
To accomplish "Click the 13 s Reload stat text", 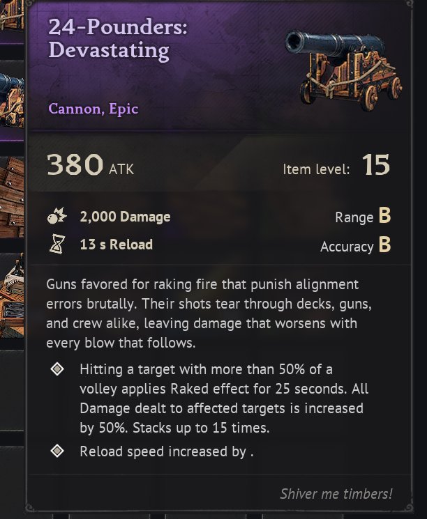I will pos(116,245).
